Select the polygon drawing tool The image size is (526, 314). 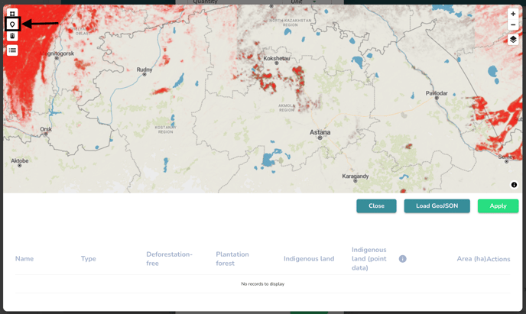(12, 14)
